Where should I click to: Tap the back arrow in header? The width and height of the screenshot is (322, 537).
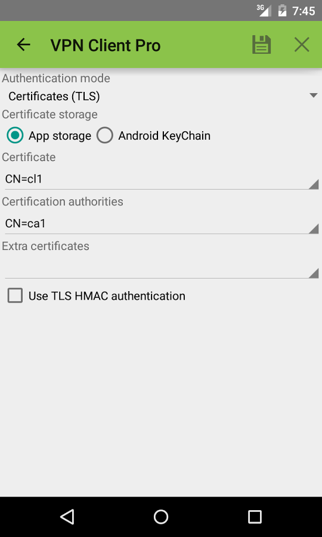tap(24, 45)
